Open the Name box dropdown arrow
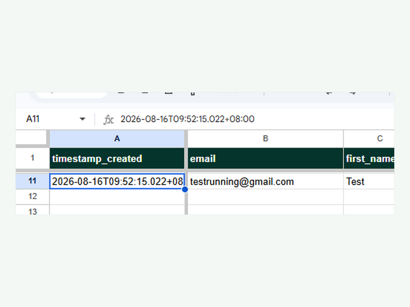The height and width of the screenshot is (307, 410). point(82,119)
